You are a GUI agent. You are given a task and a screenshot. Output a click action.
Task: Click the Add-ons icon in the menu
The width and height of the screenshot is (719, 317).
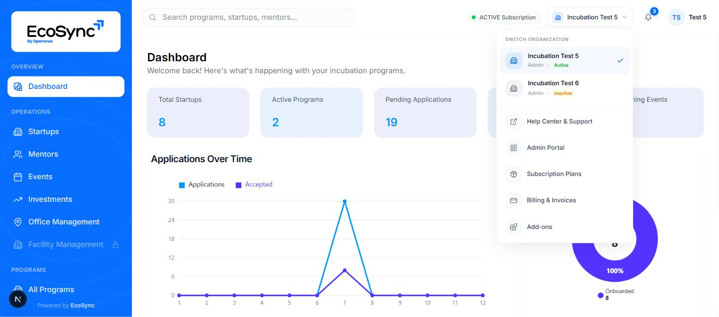click(514, 227)
